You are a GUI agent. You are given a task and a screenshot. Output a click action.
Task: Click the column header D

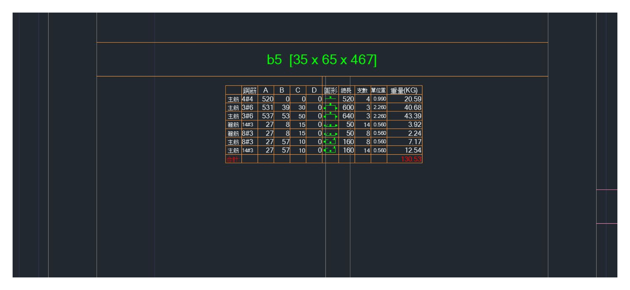314,90
